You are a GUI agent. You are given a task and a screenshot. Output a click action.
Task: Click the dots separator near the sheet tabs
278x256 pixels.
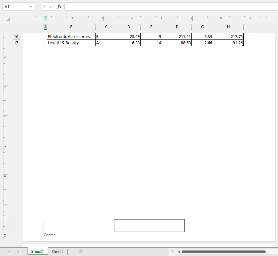click(x=172, y=251)
